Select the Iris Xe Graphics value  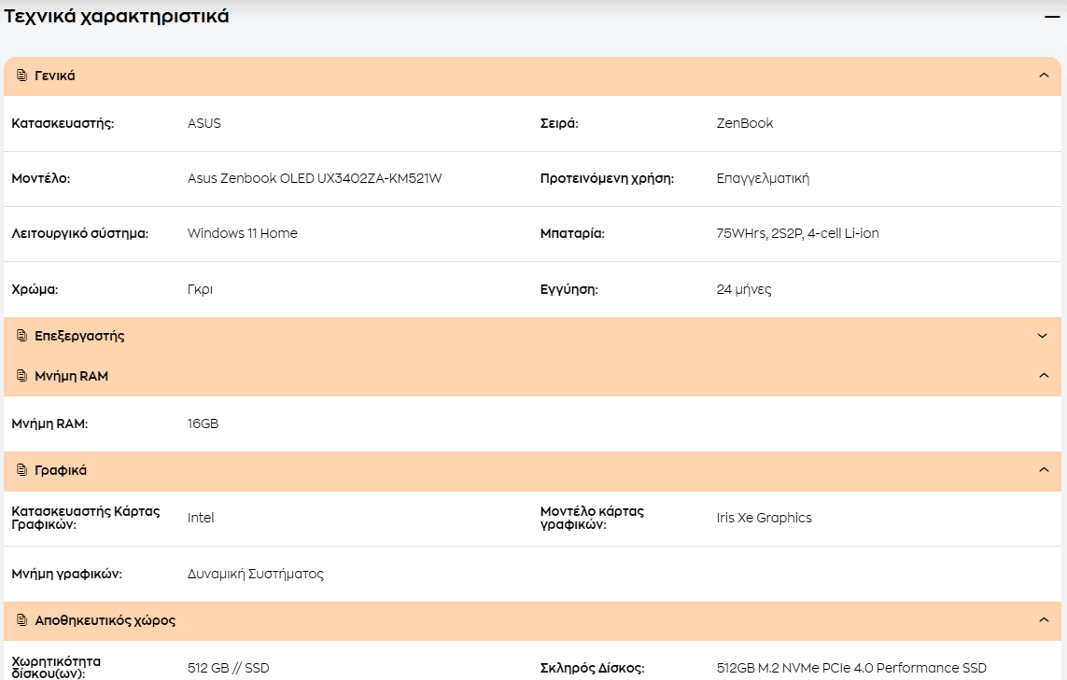765,518
